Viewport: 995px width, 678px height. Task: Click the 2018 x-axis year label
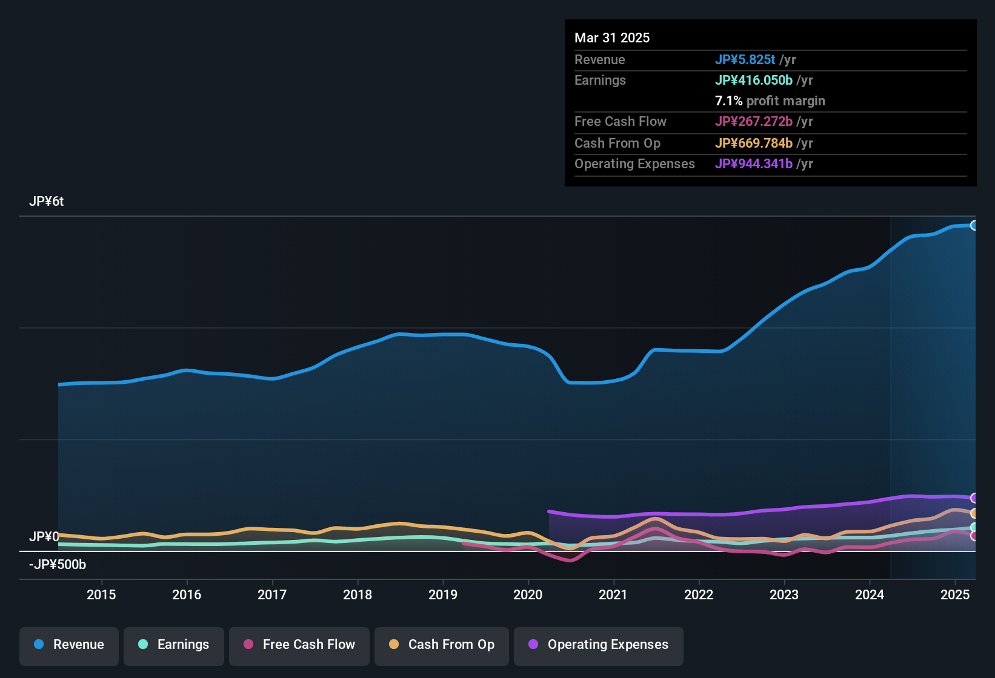coord(358,594)
